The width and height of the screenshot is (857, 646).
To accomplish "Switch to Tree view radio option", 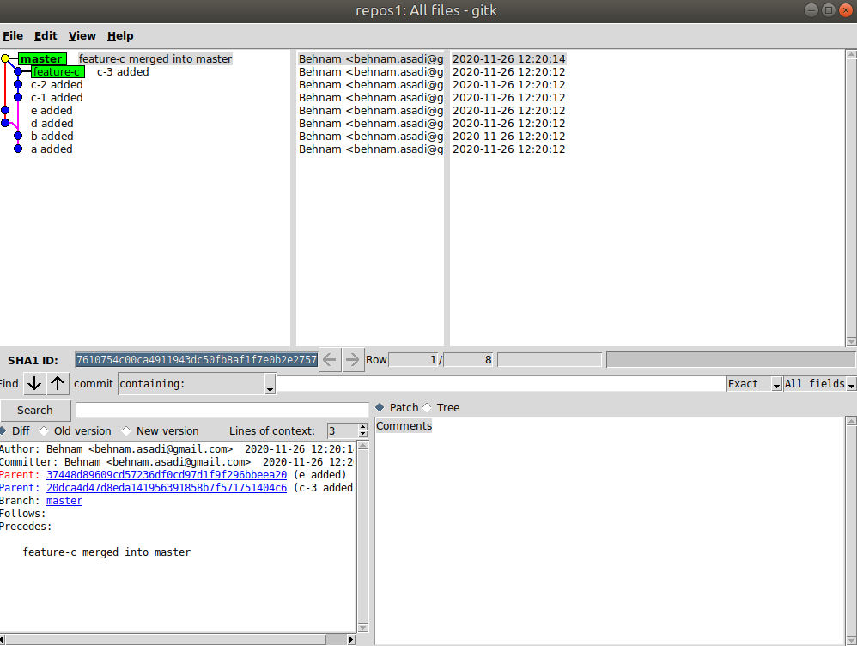I will pos(428,408).
